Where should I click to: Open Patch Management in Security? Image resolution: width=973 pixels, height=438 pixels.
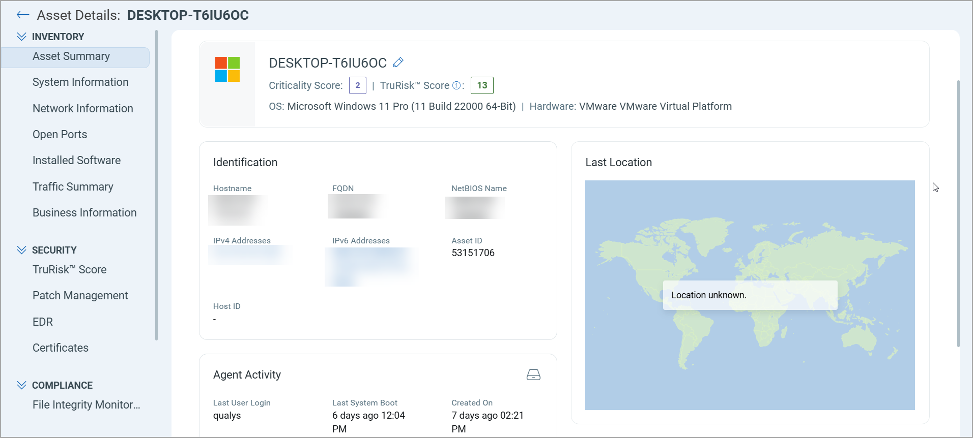(80, 296)
